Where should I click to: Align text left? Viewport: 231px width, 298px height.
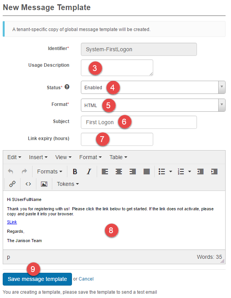tap(105, 172)
